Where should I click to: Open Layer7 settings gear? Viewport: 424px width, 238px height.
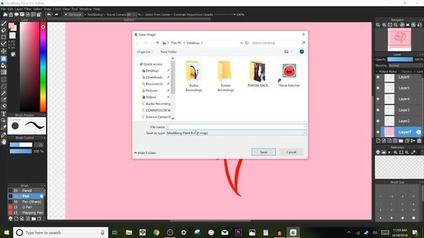click(419, 132)
